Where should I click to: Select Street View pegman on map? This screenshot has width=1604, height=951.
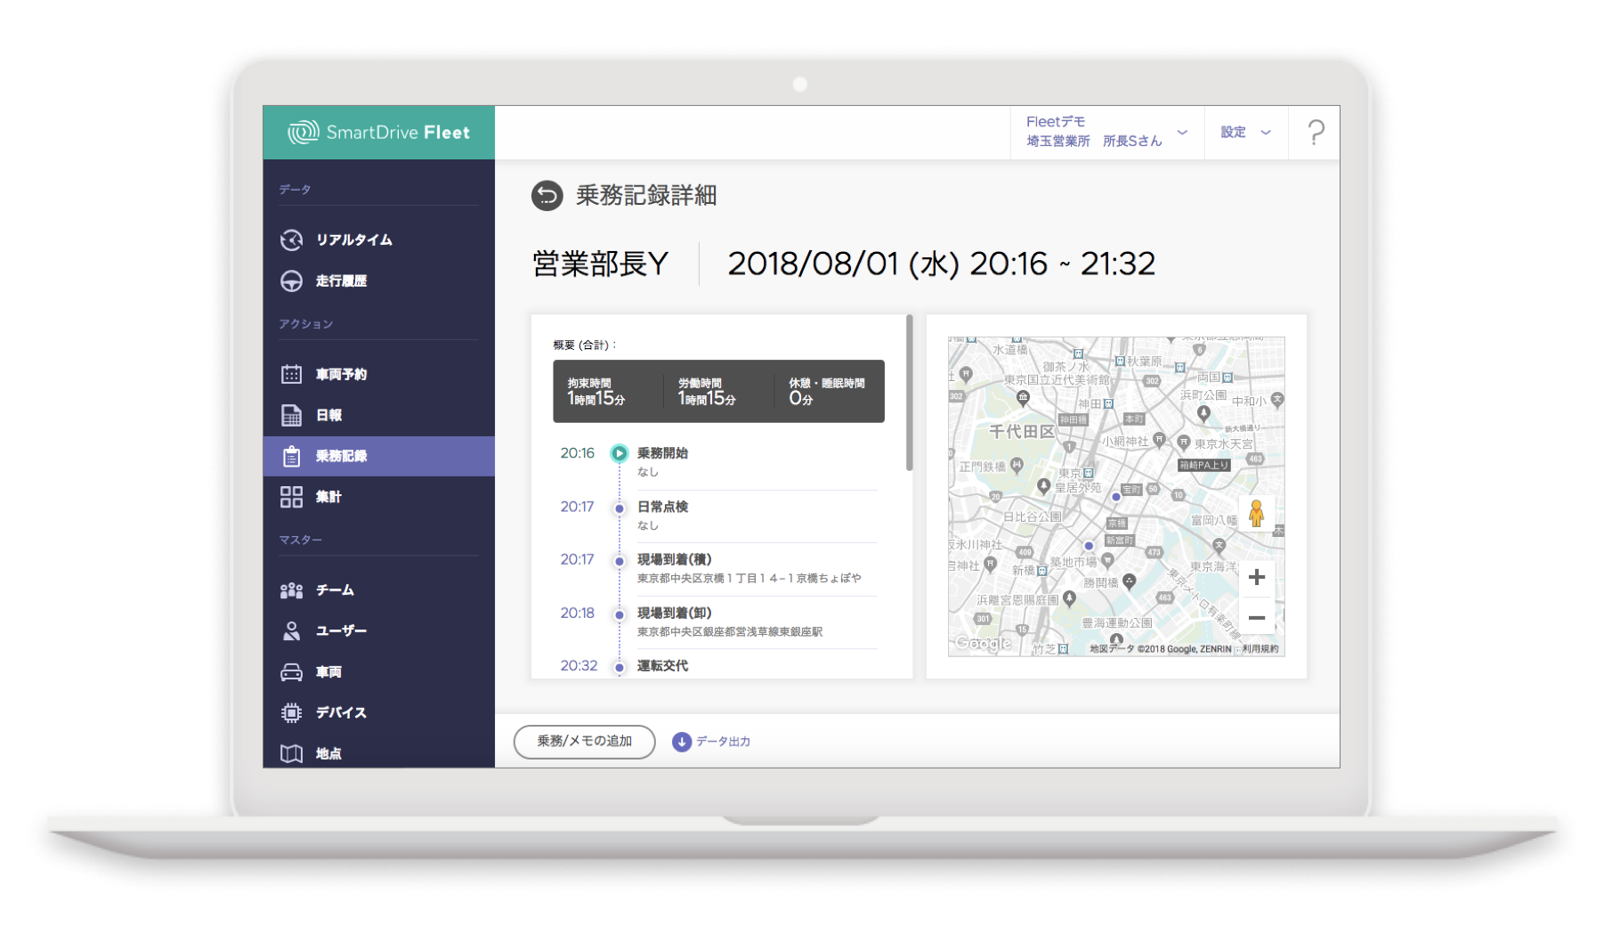coord(1257,514)
